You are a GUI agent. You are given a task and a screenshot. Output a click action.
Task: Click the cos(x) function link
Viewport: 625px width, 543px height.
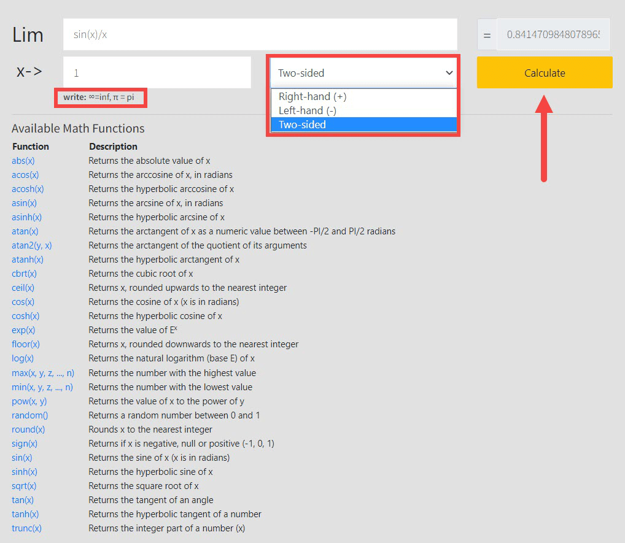(23, 302)
